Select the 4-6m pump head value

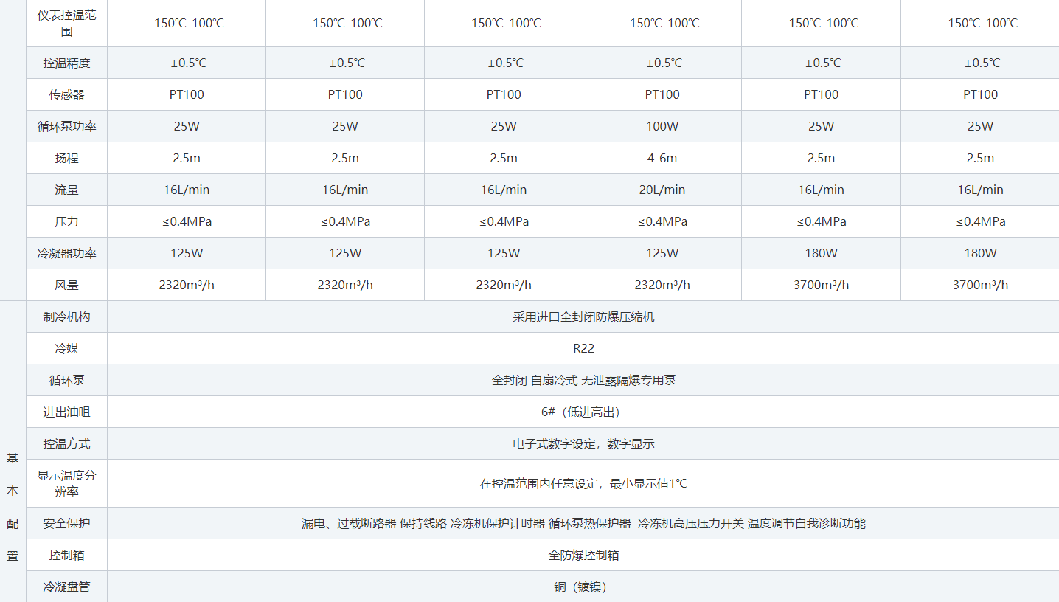[662, 158]
